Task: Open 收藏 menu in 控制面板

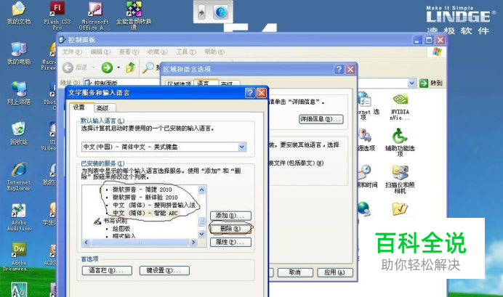Action: (158, 52)
